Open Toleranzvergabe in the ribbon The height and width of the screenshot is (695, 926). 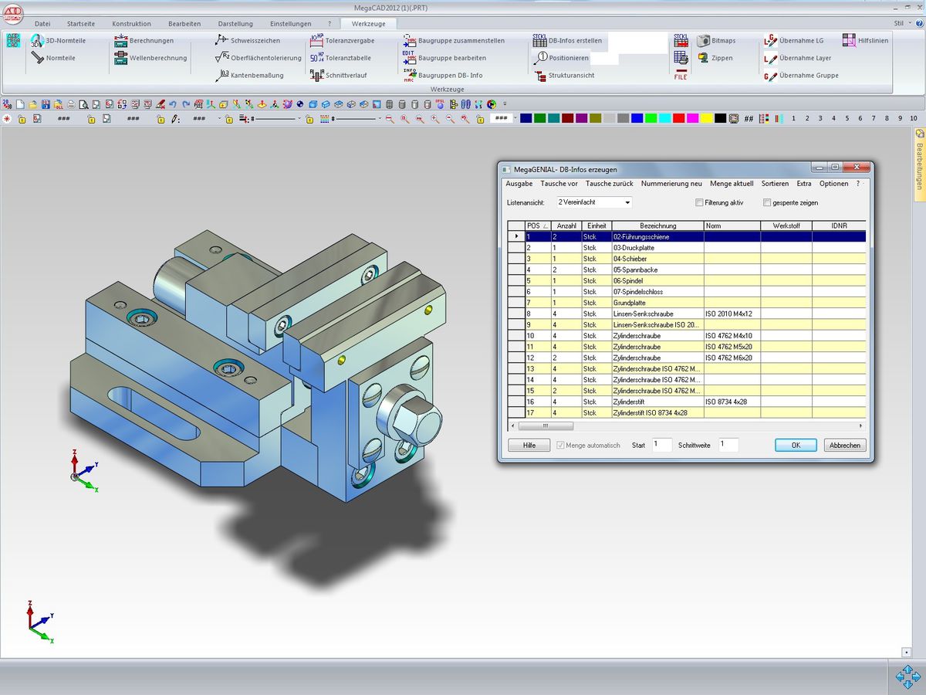coord(342,40)
